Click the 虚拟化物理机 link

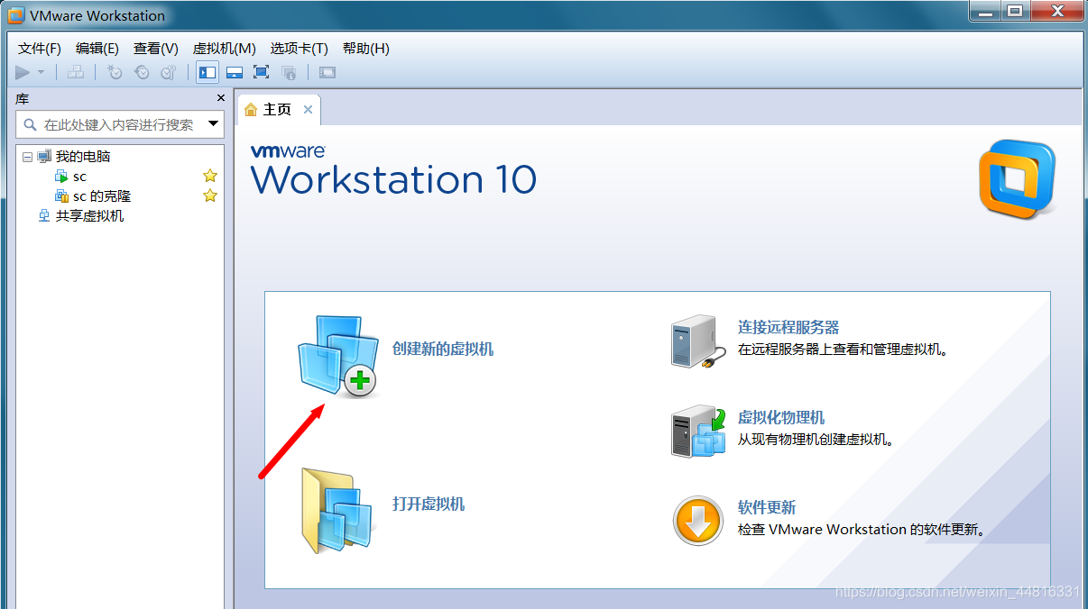(x=781, y=418)
